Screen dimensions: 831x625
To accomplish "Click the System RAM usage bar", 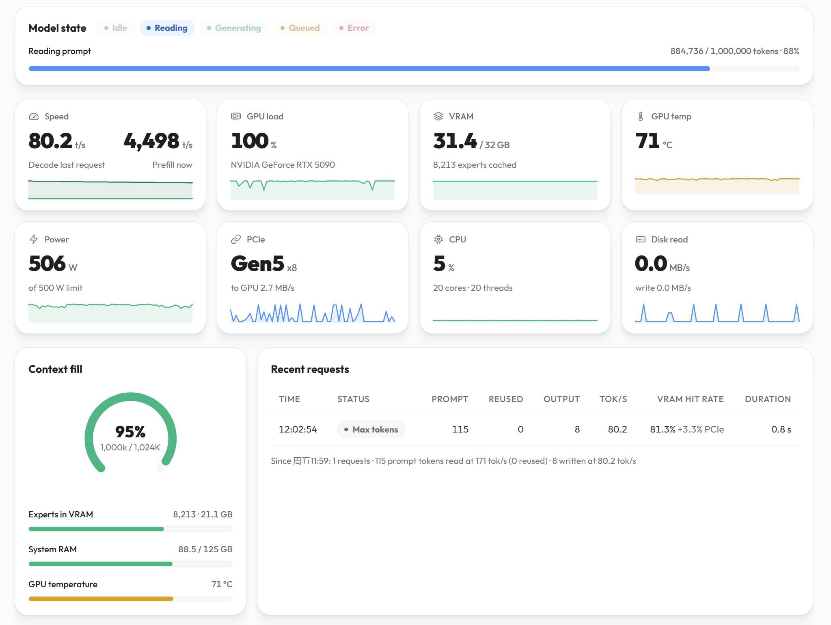I will (130, 564).
